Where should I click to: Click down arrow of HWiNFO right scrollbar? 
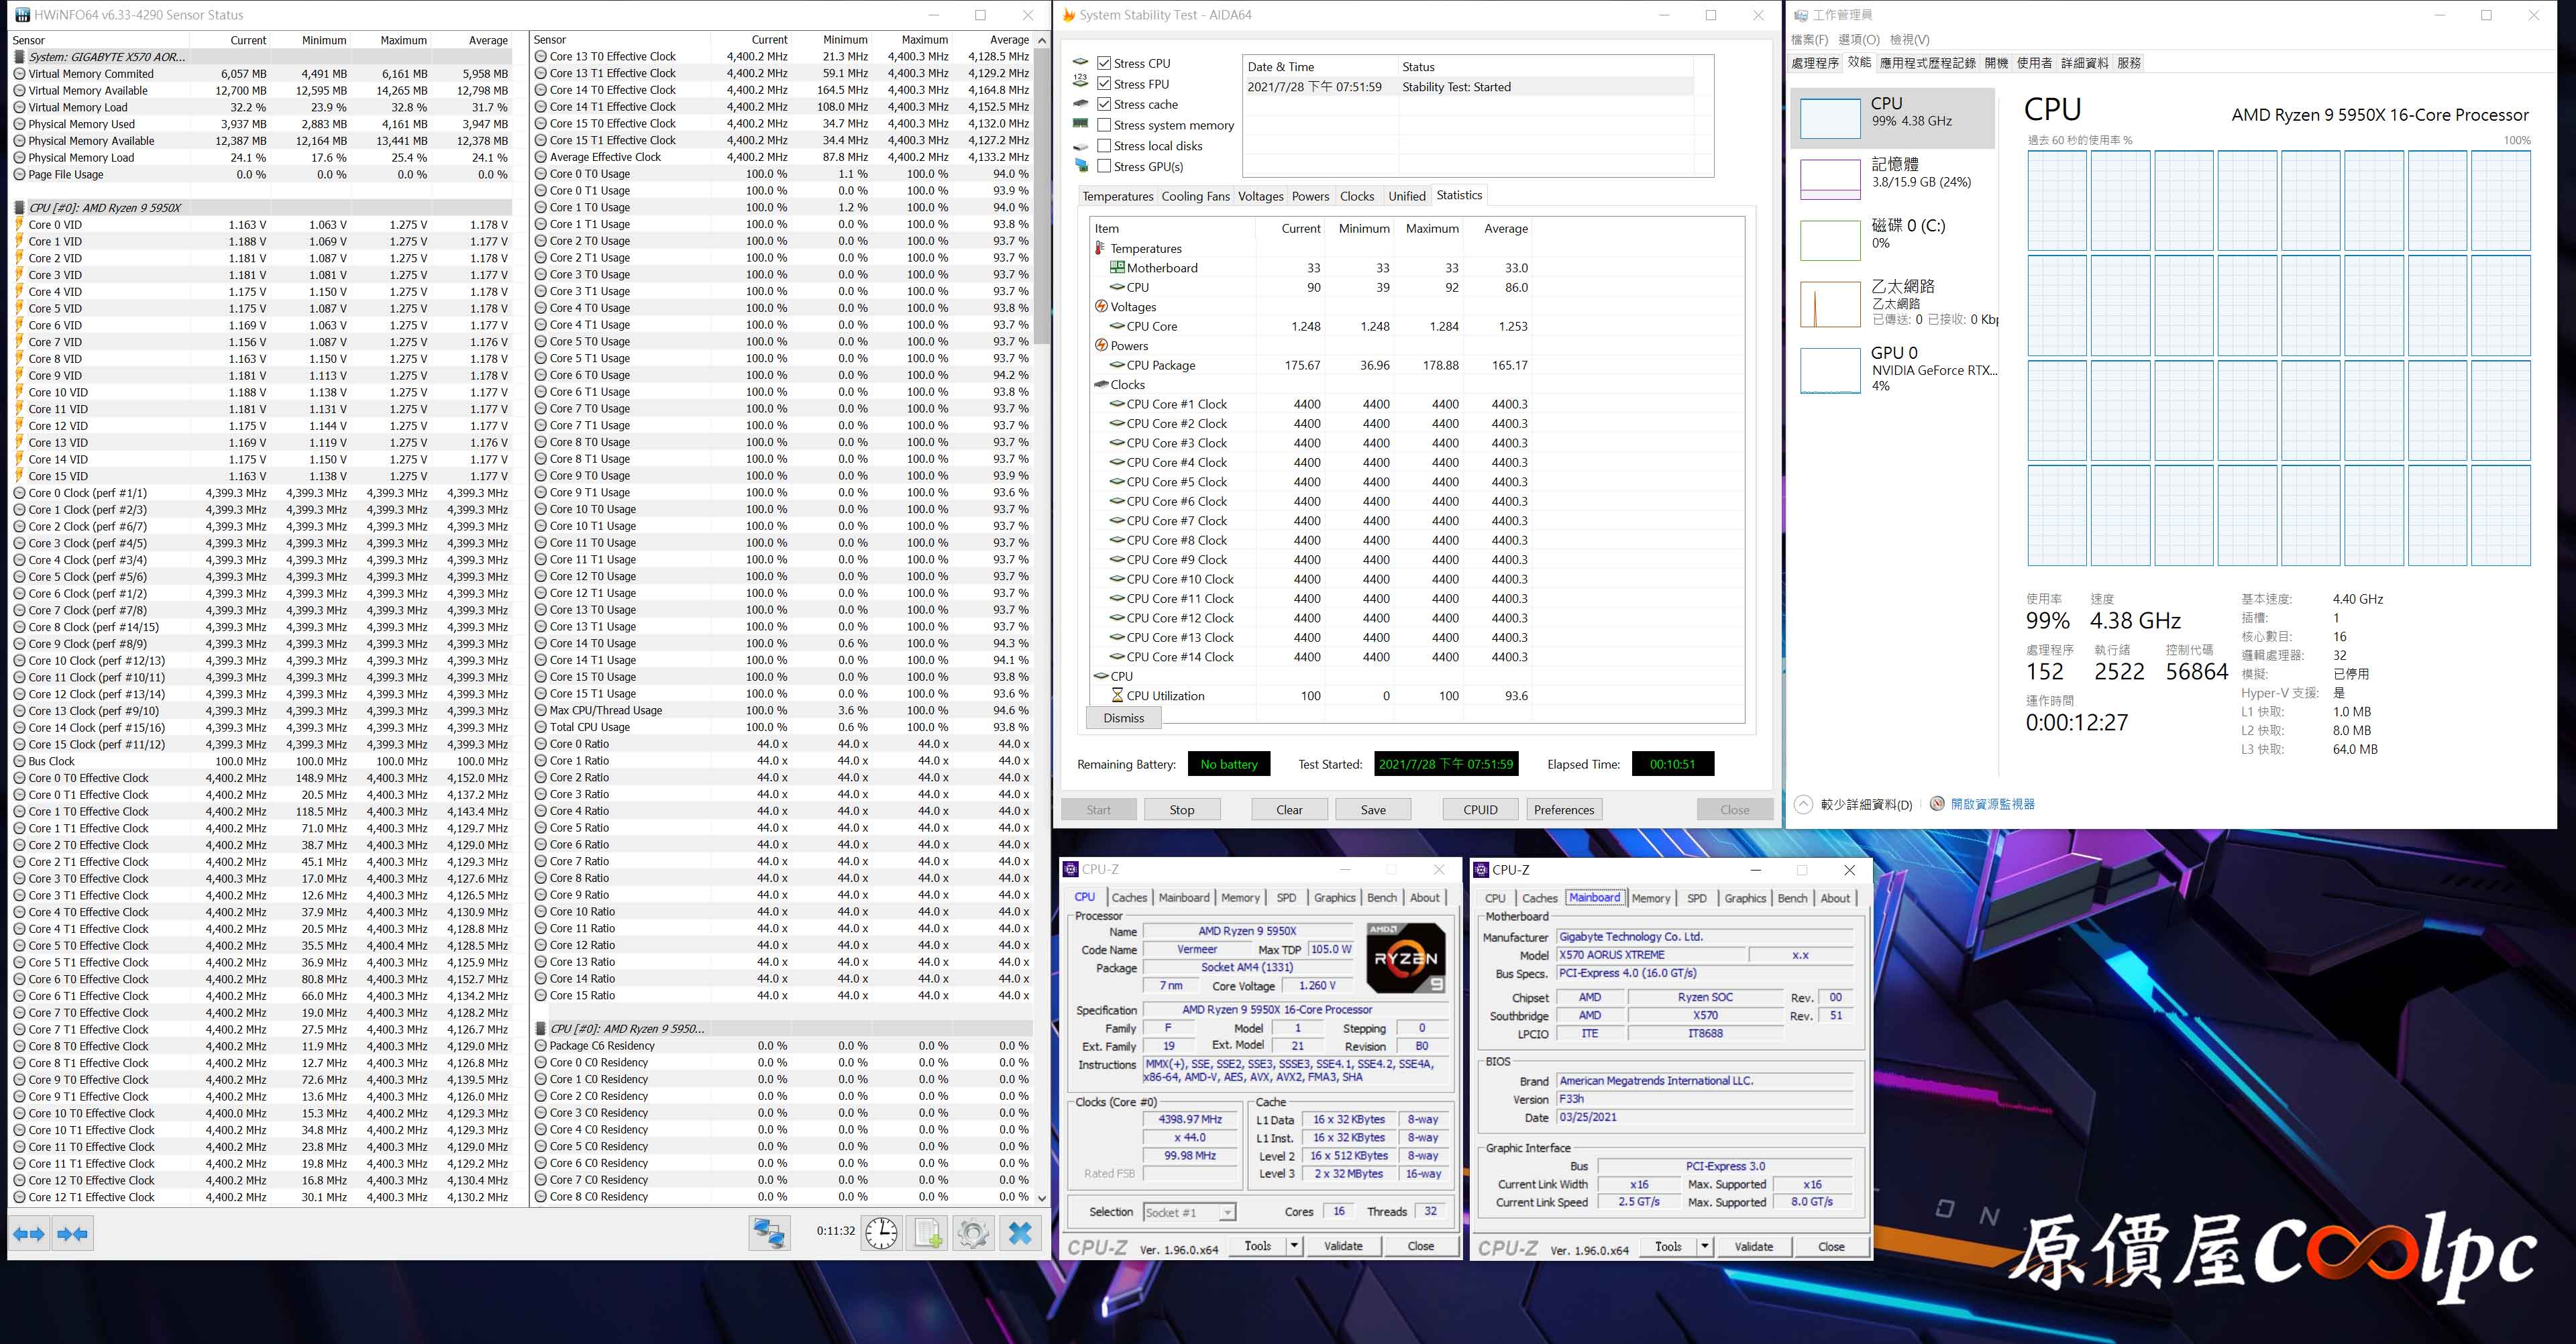pyautogui.click(x=1042, y=1197)
